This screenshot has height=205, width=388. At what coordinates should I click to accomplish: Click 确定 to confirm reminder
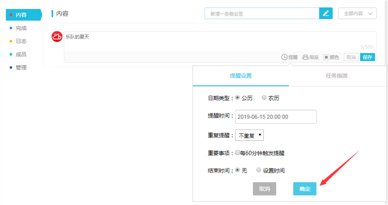tap(305, 189)
